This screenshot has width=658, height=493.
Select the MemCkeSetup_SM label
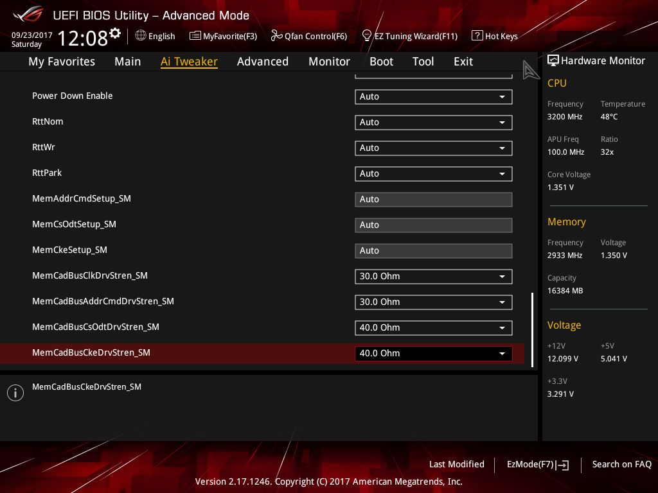(x=69, y=250)
